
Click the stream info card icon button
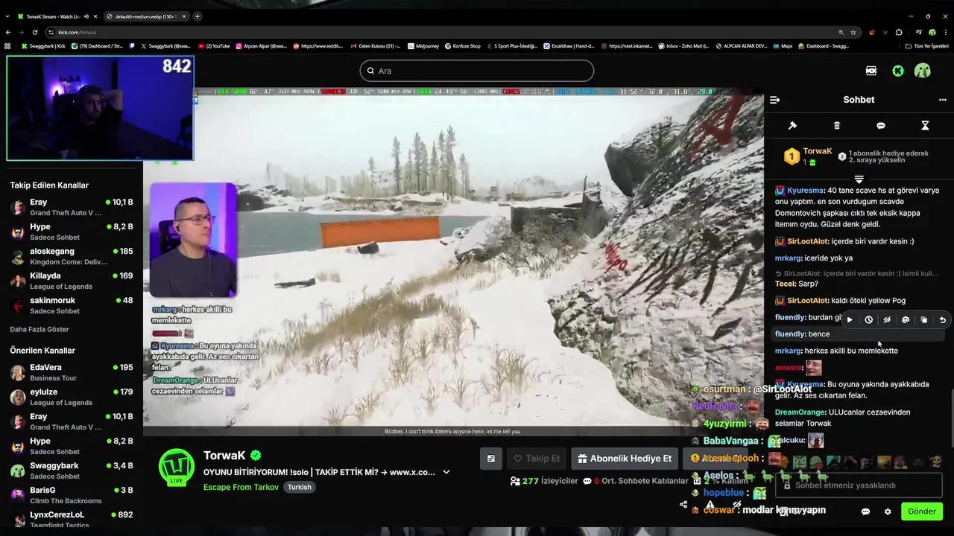tap(490, 459)
